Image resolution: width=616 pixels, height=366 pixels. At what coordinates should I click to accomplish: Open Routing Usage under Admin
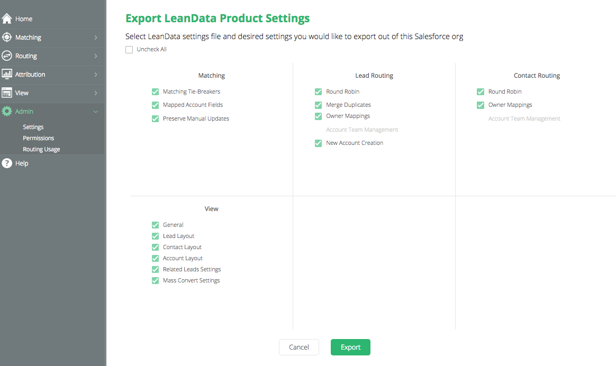point(41,149)
